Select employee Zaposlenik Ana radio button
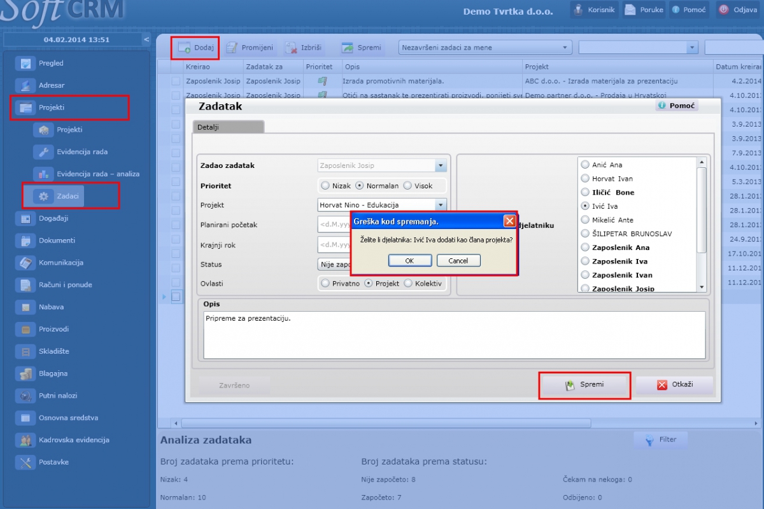The image size is (764, 509). point(585,247)
